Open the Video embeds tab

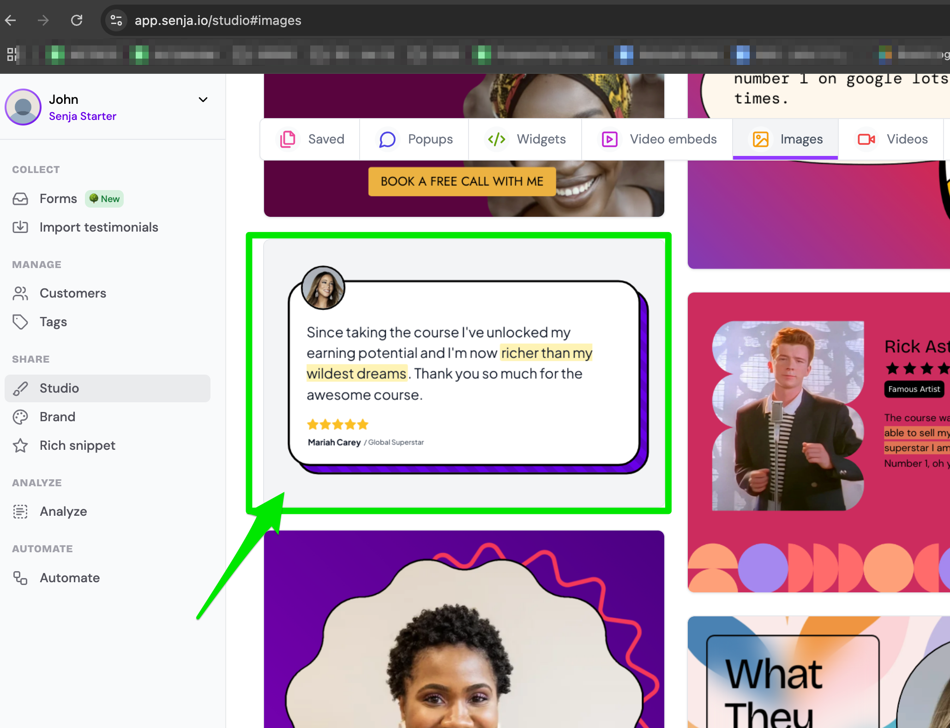(658, 139)
